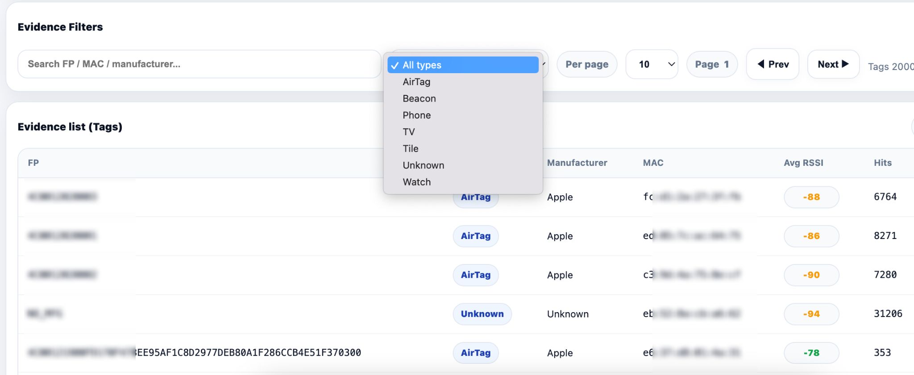Click the Prev page button
914x375 pixels.
[773, 65]
